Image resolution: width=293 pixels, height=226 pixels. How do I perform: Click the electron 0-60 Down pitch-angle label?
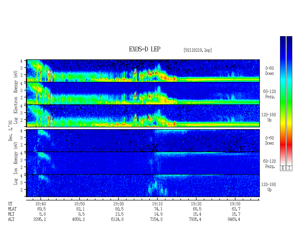269,71
